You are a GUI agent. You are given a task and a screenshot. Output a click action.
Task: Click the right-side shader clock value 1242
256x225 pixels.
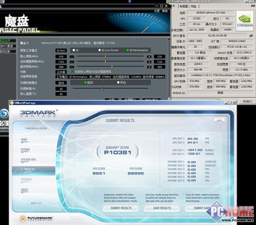(160, 62)
